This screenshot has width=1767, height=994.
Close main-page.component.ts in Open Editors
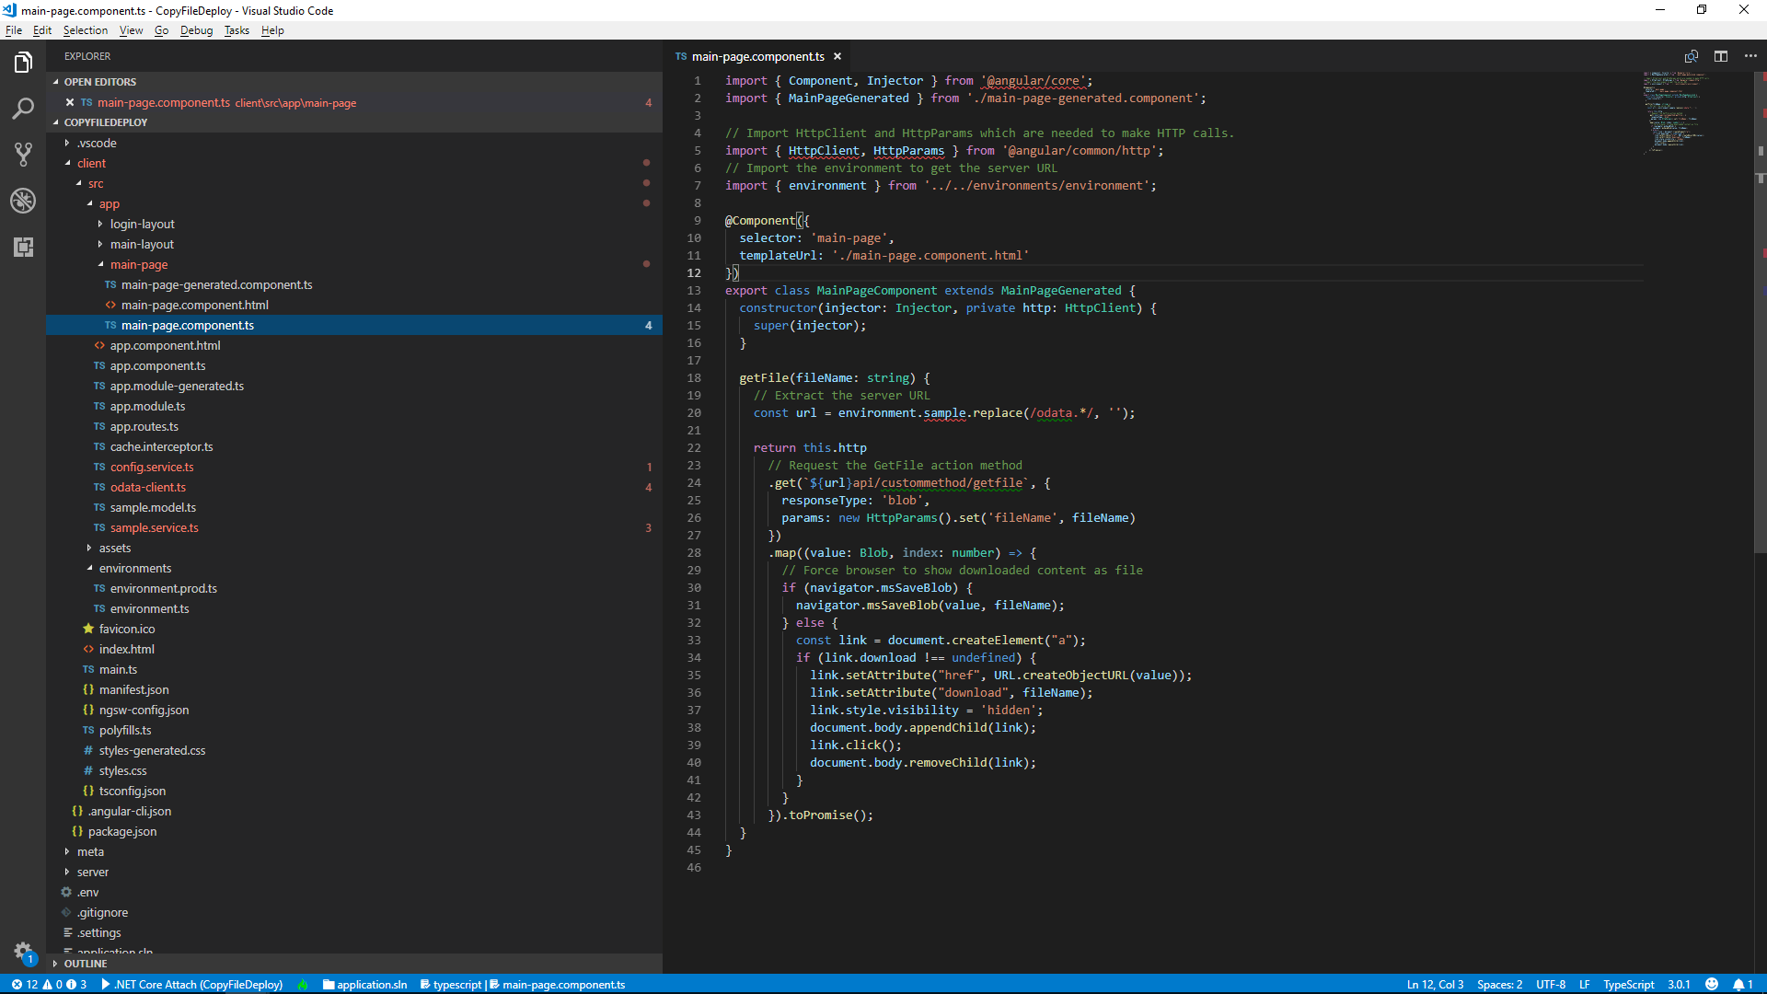(x=70, y=102)
